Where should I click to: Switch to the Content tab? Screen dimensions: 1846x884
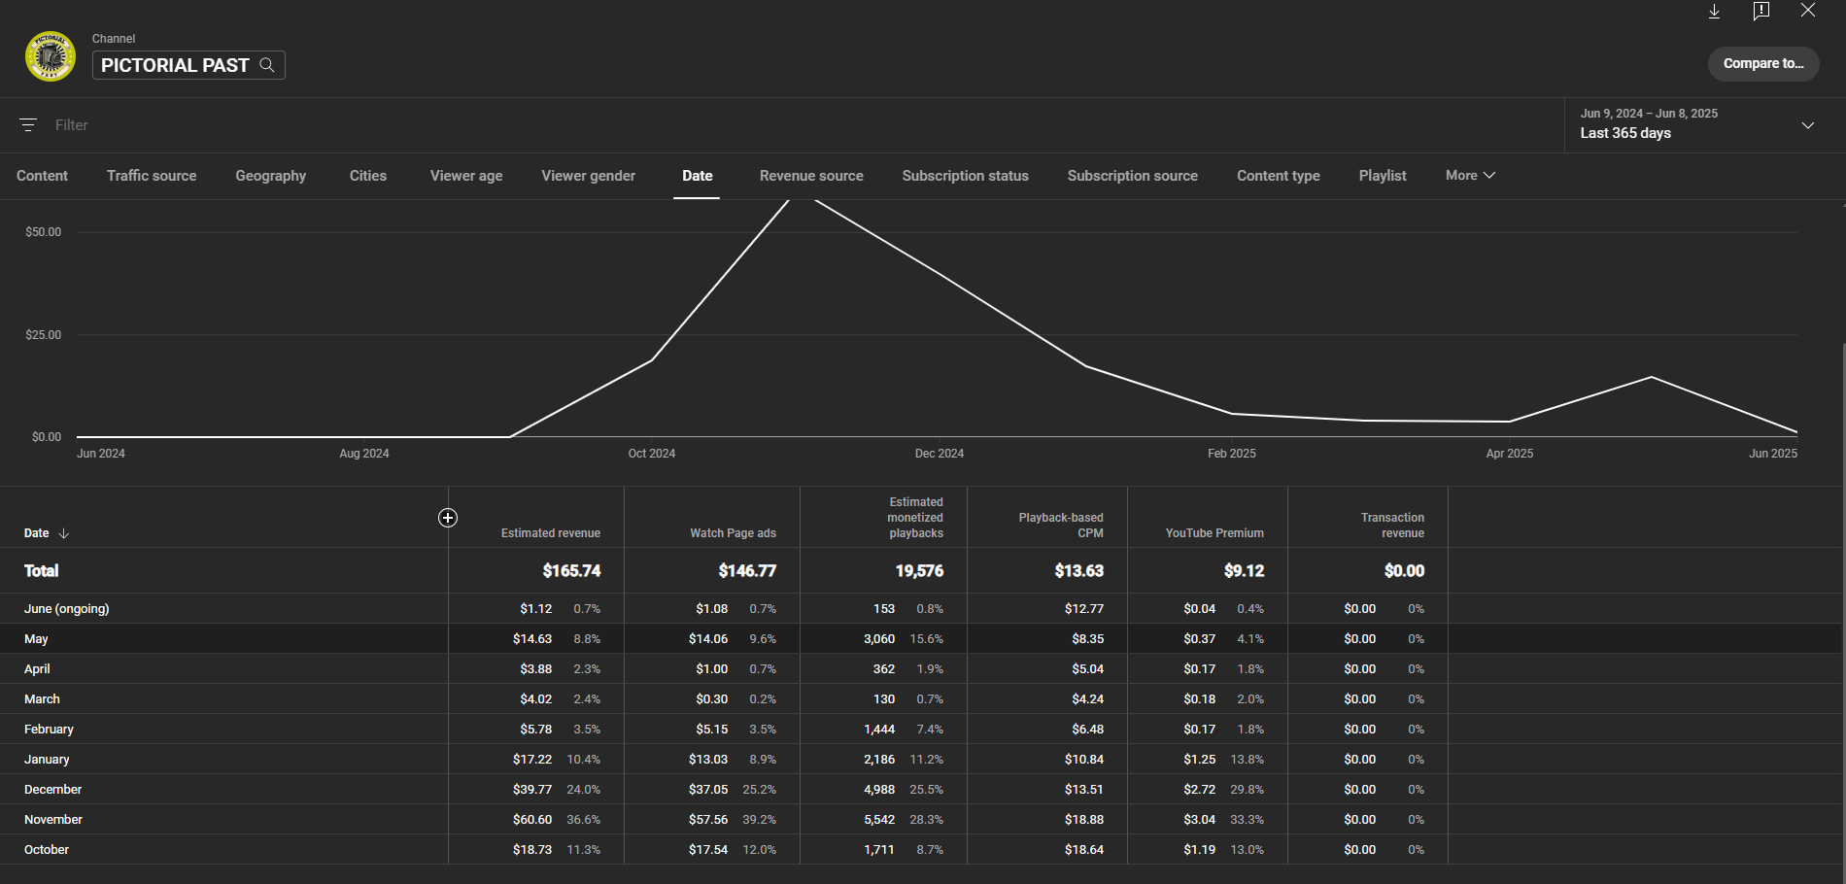pos(42,176)
